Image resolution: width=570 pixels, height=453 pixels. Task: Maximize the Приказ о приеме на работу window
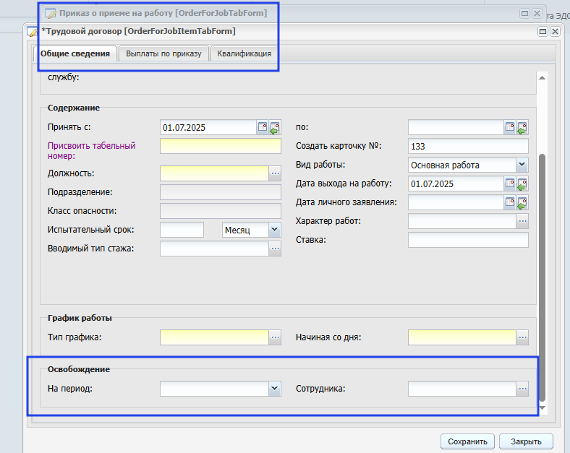tap(524, 14)
